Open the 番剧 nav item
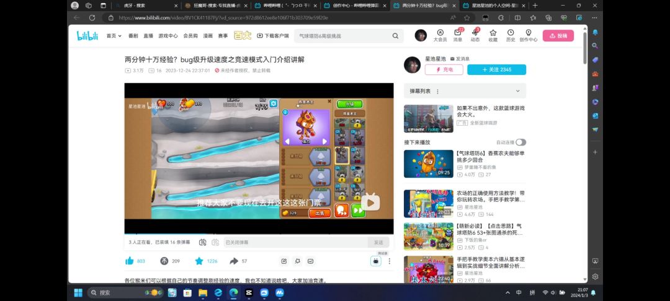The image size is (670, 301). coord(133,36)
